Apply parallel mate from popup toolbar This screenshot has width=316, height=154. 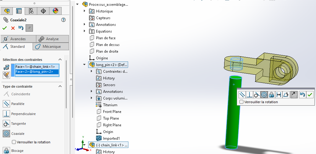click(242, 94)
